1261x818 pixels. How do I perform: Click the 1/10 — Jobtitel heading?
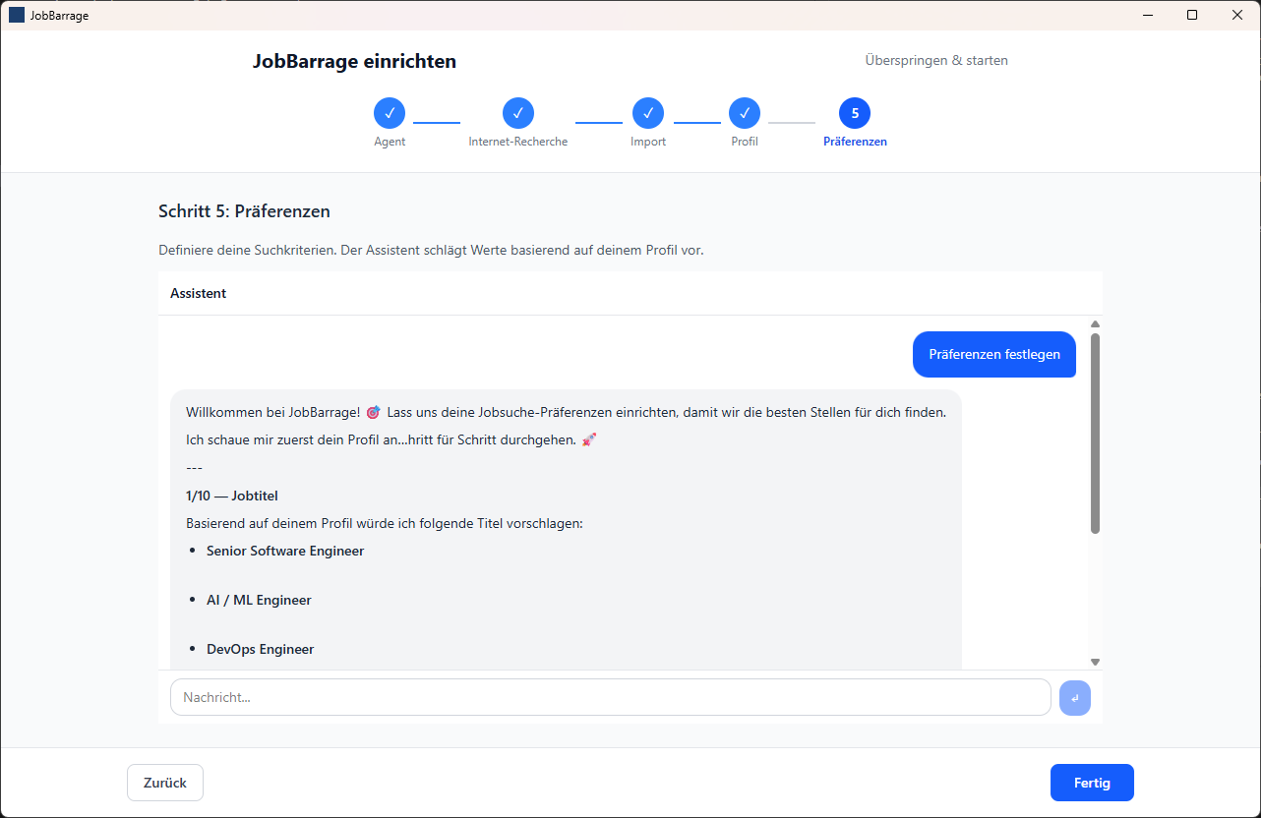click(x=232, y=496)
